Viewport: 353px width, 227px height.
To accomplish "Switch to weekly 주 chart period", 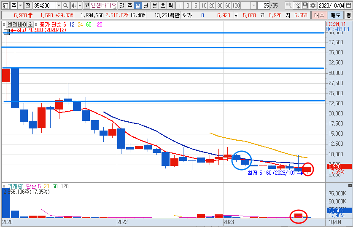I will [129, 5].
